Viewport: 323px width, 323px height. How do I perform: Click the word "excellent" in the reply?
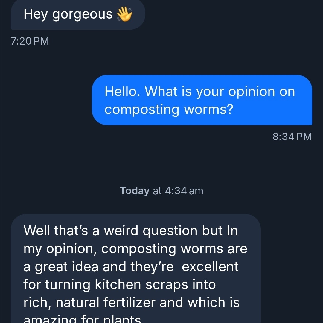click(210, 266)
